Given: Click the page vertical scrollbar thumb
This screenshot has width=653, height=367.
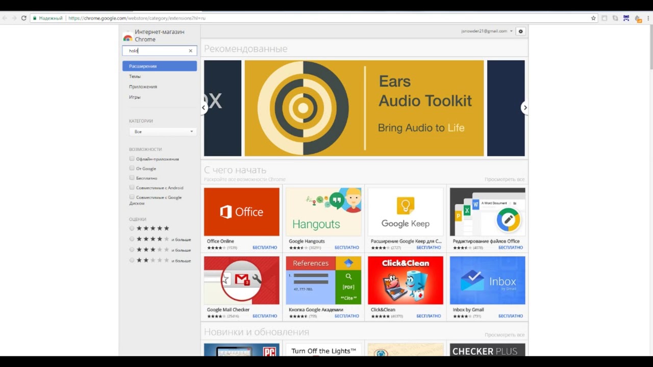Looking at the screenshot, I should [650, 47].
